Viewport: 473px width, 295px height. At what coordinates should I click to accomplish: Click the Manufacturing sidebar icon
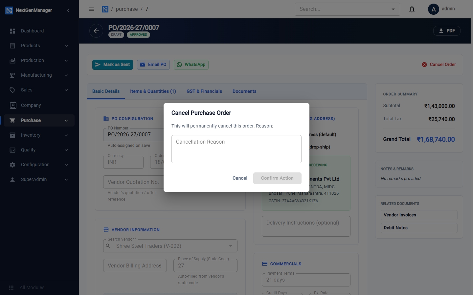tap(12, 75)
